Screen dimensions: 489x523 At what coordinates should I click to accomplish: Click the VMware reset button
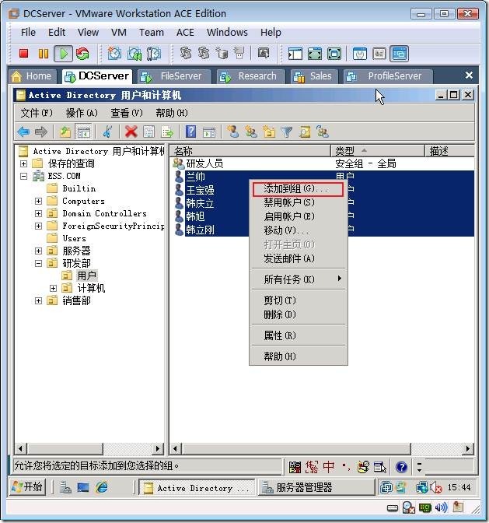tap(82, 54)
